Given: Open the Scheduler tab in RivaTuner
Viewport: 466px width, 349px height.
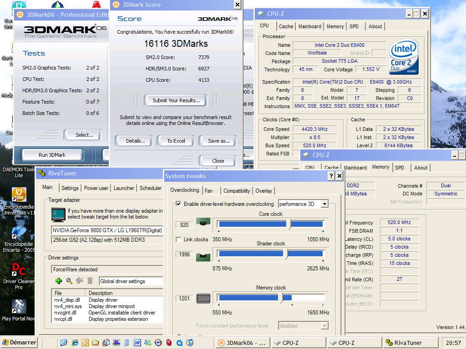Looking at the screenshot, I should pos(151,188).
